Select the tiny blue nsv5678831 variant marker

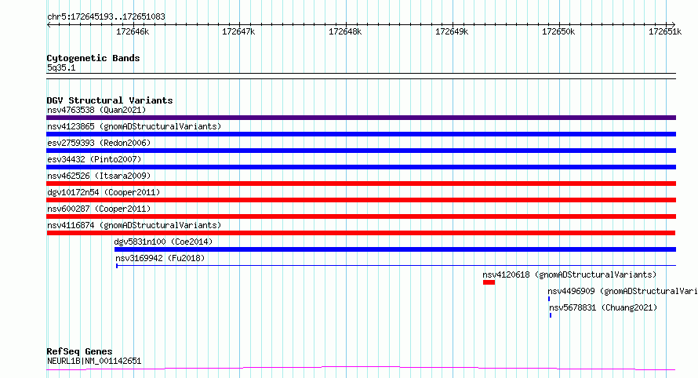pyautogui.click(x=551, y=315)
